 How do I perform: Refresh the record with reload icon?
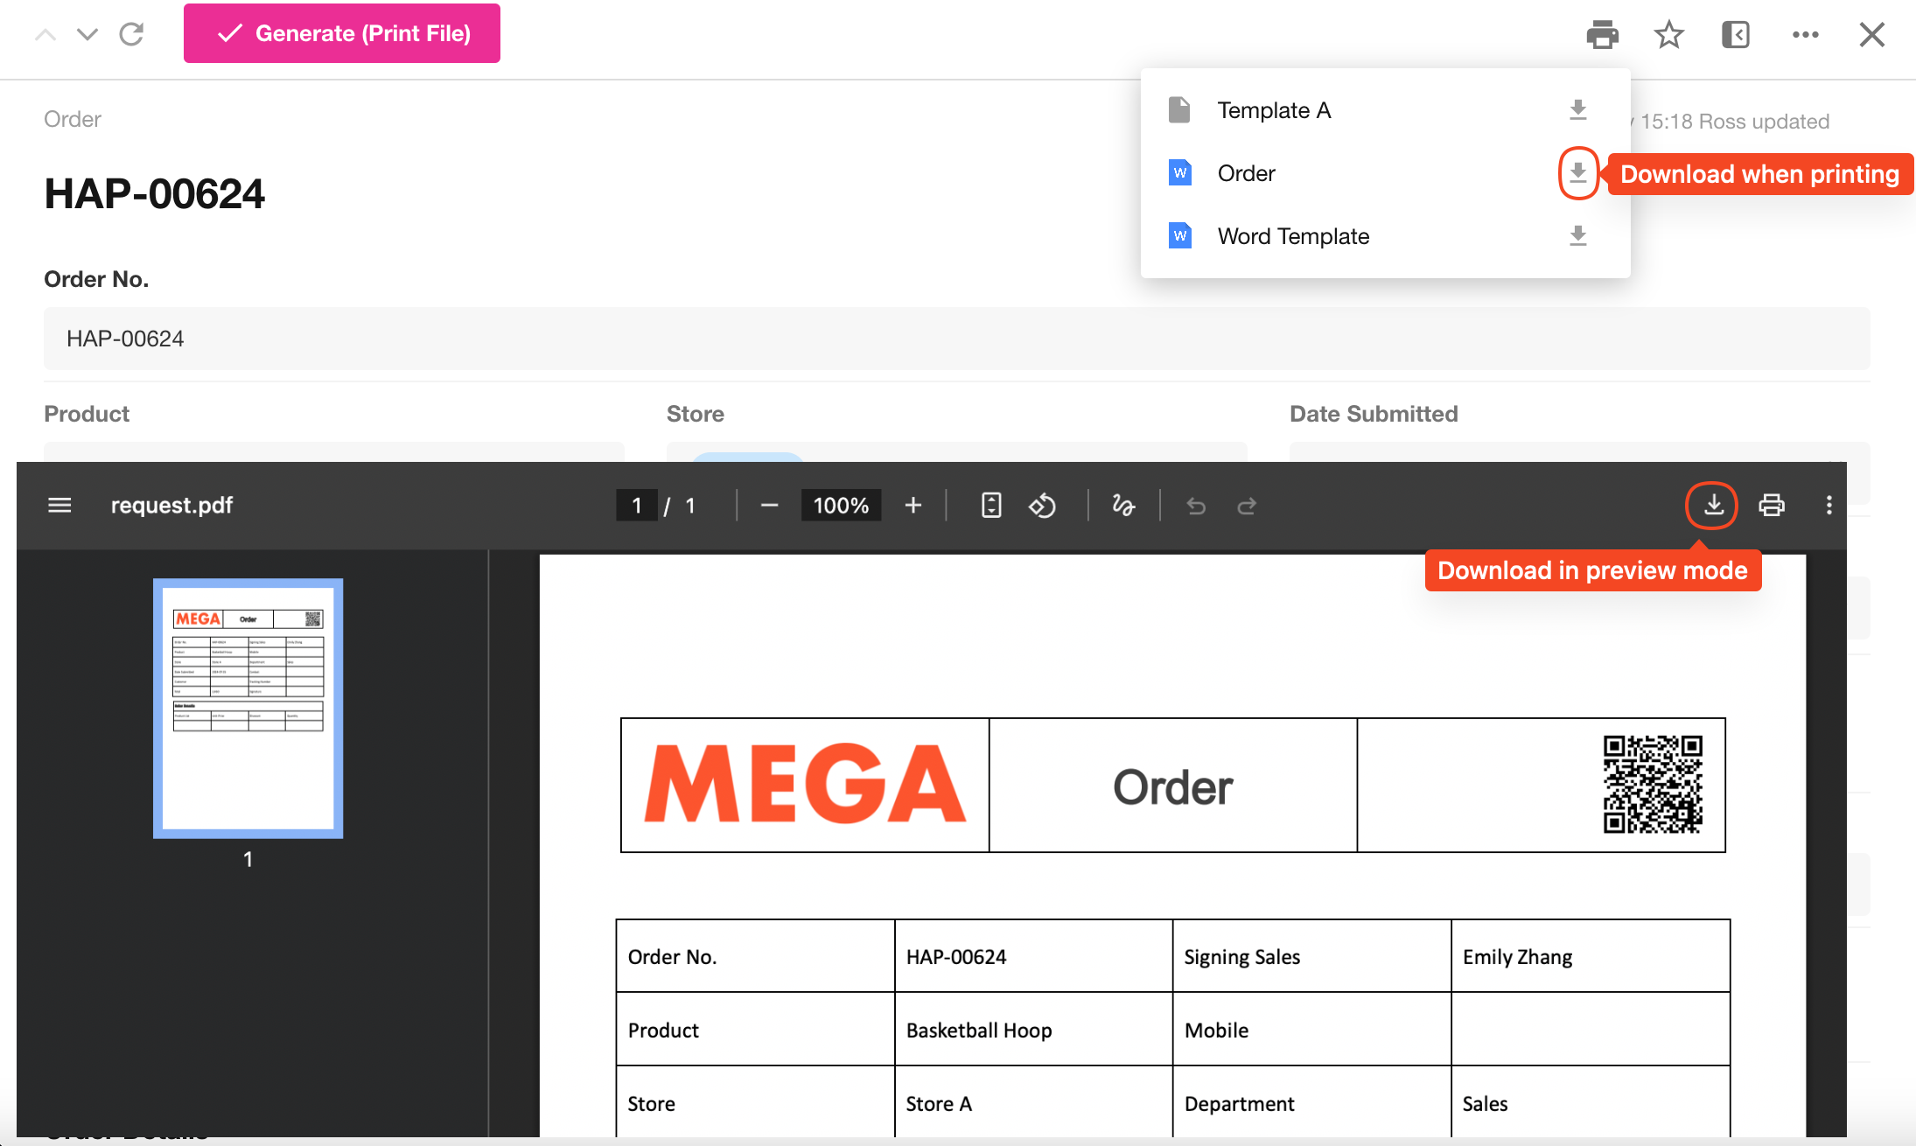[131, 35]
